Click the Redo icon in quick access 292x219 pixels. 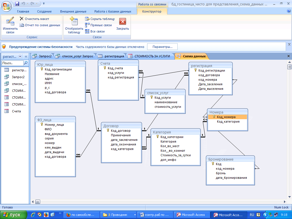tap(33, 3)
